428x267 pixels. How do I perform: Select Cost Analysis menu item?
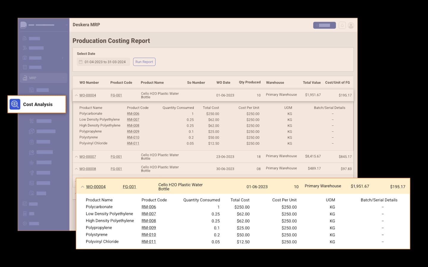tap(37, 104)
